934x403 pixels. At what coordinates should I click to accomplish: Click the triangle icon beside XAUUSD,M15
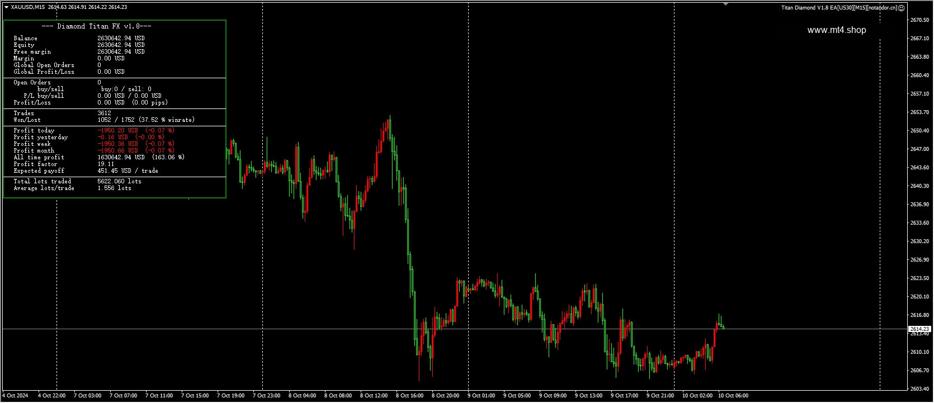click(6, 7)
